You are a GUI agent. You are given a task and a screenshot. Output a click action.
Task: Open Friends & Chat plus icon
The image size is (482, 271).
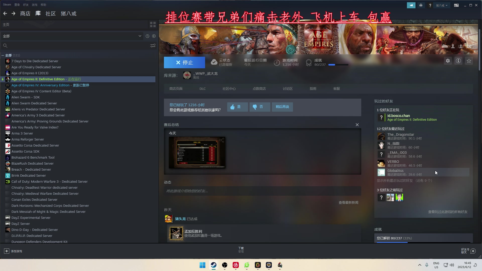click(473, 251)
